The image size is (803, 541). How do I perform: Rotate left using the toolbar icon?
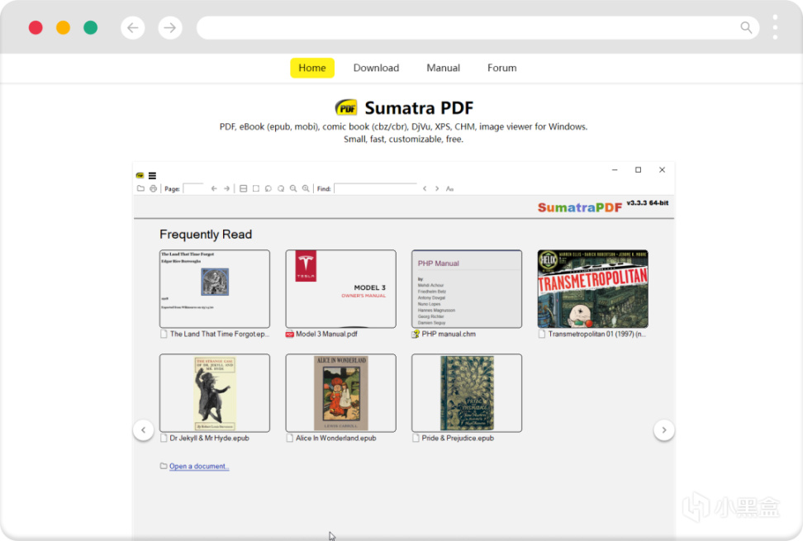click(x=268, y=188)
